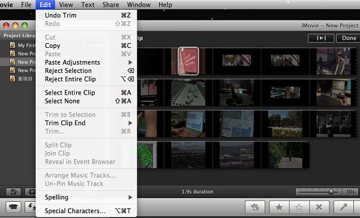The width and height of the screenshot is (360, 218).
Task: Select the highlighted New Project row
Action: 18,62
